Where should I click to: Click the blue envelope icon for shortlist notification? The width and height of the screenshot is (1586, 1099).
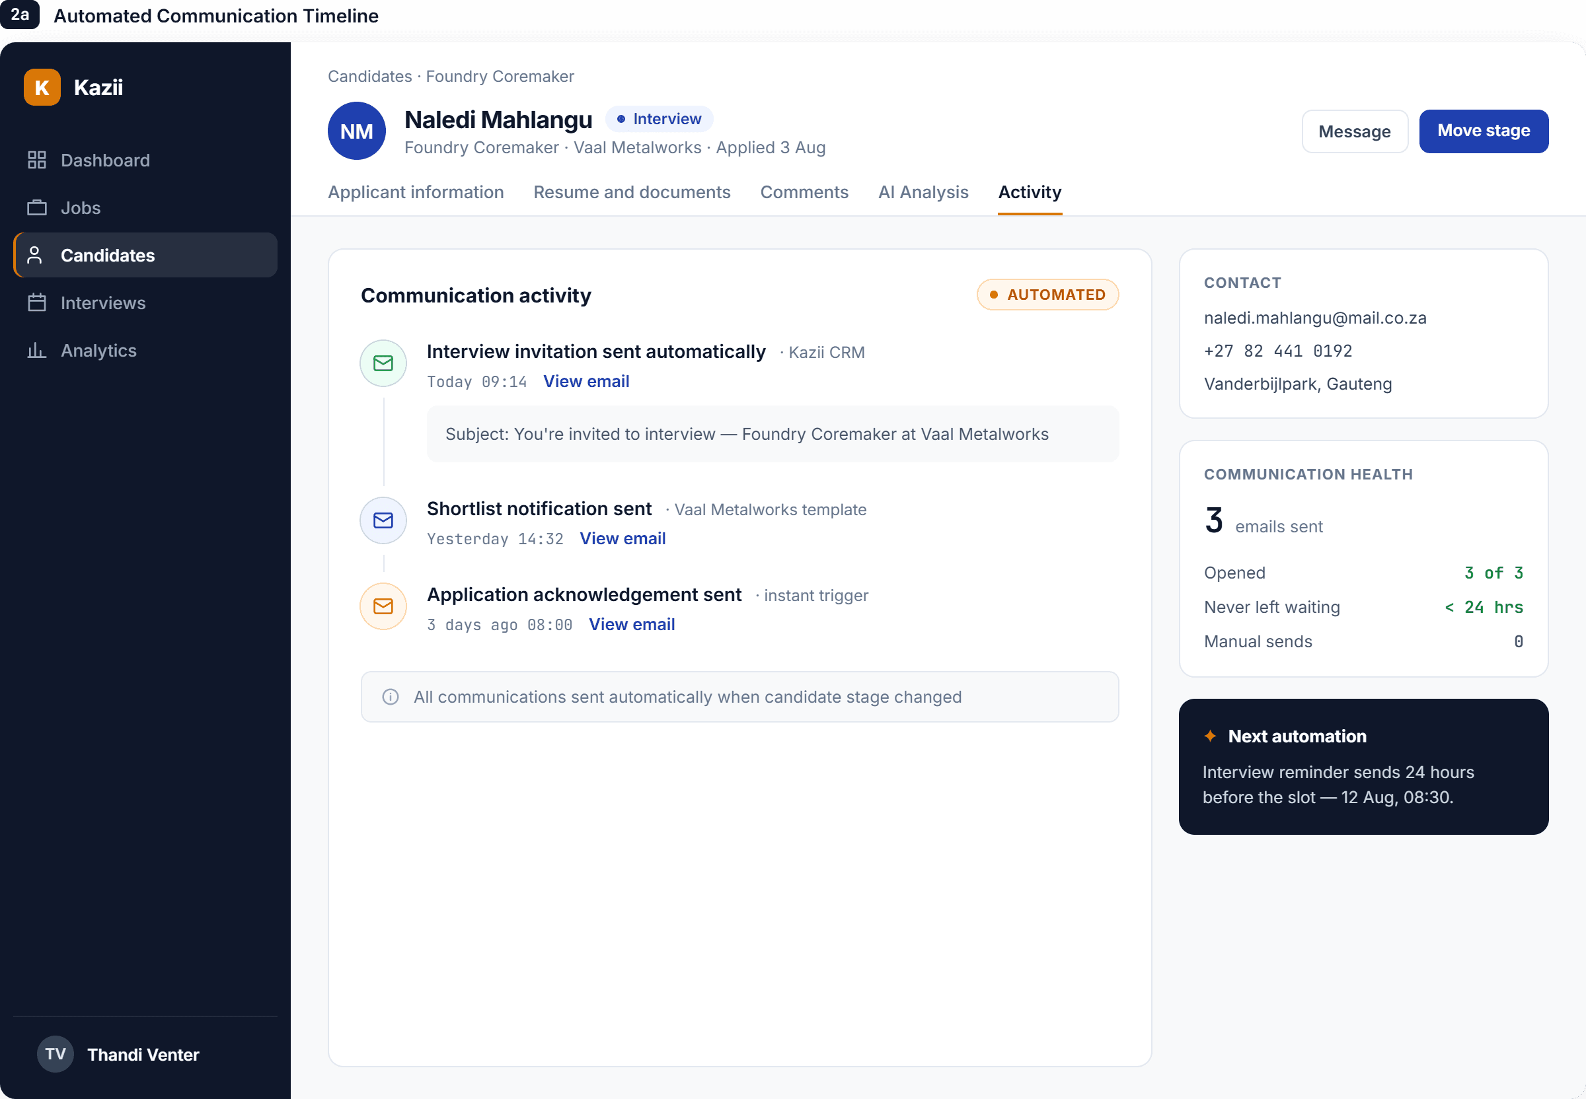point(383,520)
